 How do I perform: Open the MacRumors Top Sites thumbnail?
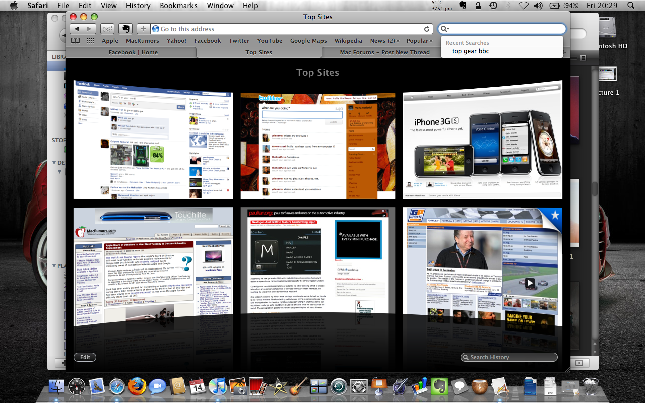pos(153,267)
